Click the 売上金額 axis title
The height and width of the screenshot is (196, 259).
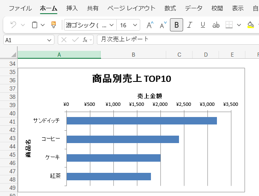click(x=149, y=96)
